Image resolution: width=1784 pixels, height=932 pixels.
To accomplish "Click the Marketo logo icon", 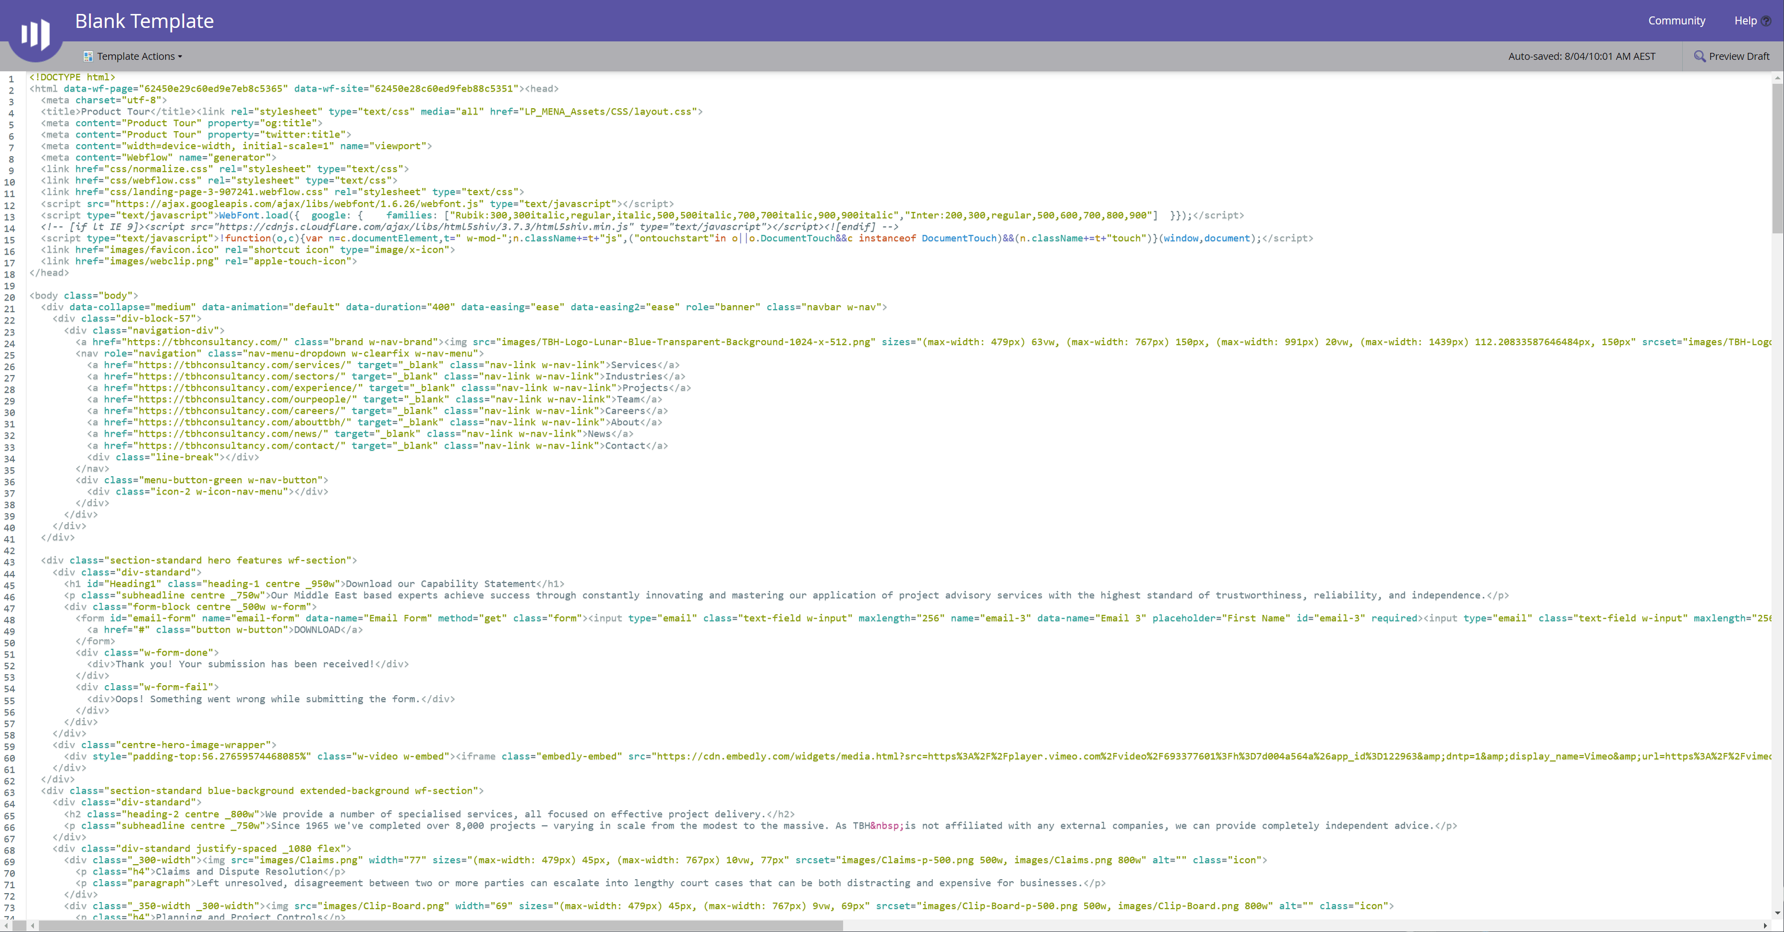I will [35, 34].
